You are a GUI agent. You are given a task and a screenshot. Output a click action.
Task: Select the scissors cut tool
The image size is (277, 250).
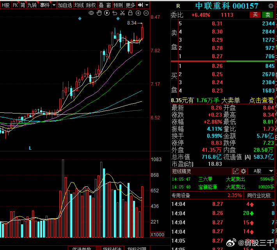(123, 13)
